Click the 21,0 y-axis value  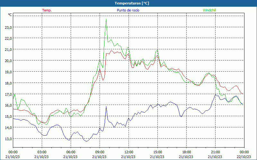(x=8, y=50)
